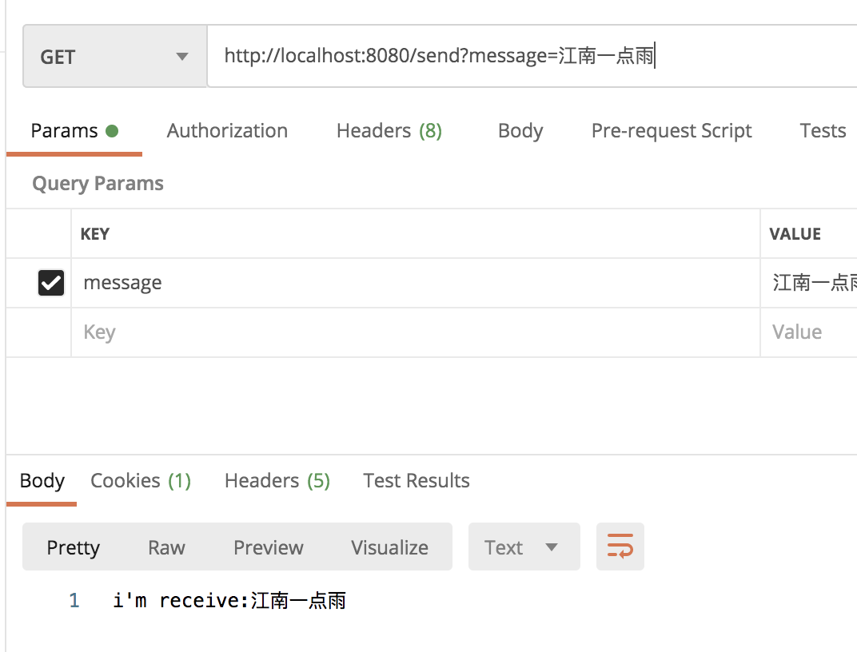
Task: Choose the Visualize response view
Action: pyautogui.click(x=389, y=547)
